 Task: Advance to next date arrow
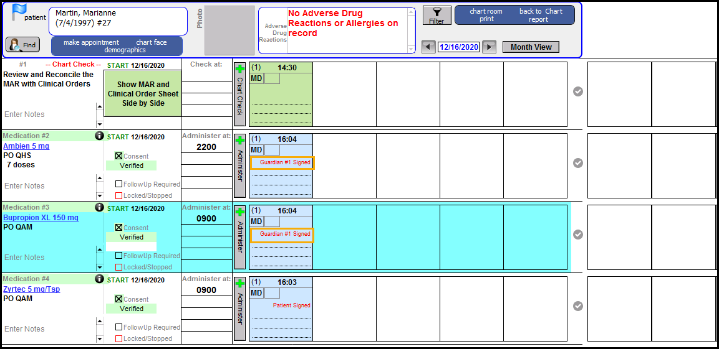click(x=490, y=47)
